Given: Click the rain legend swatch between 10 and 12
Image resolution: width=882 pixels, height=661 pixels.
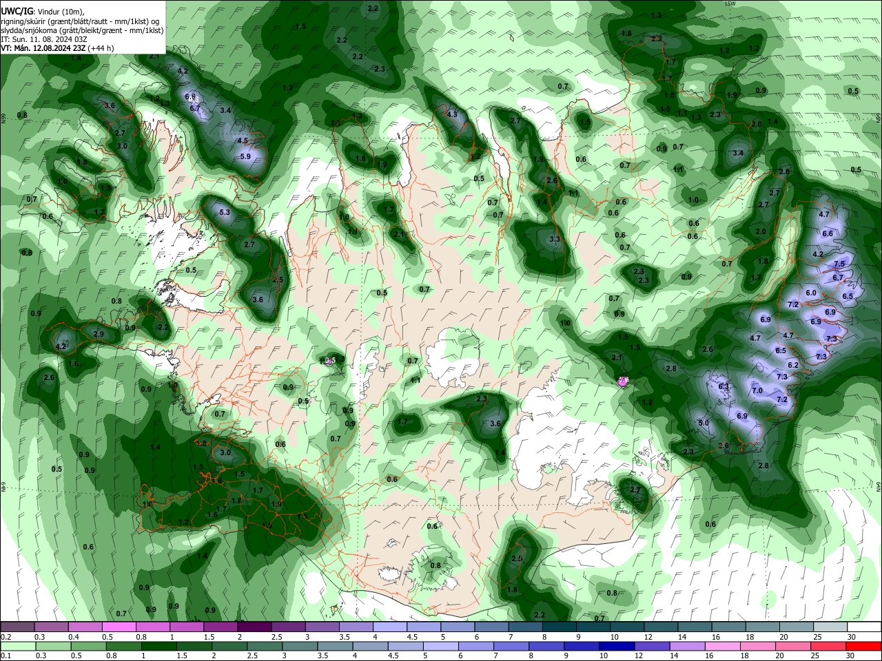Looking at the screenshot, I should pos(617,647).
